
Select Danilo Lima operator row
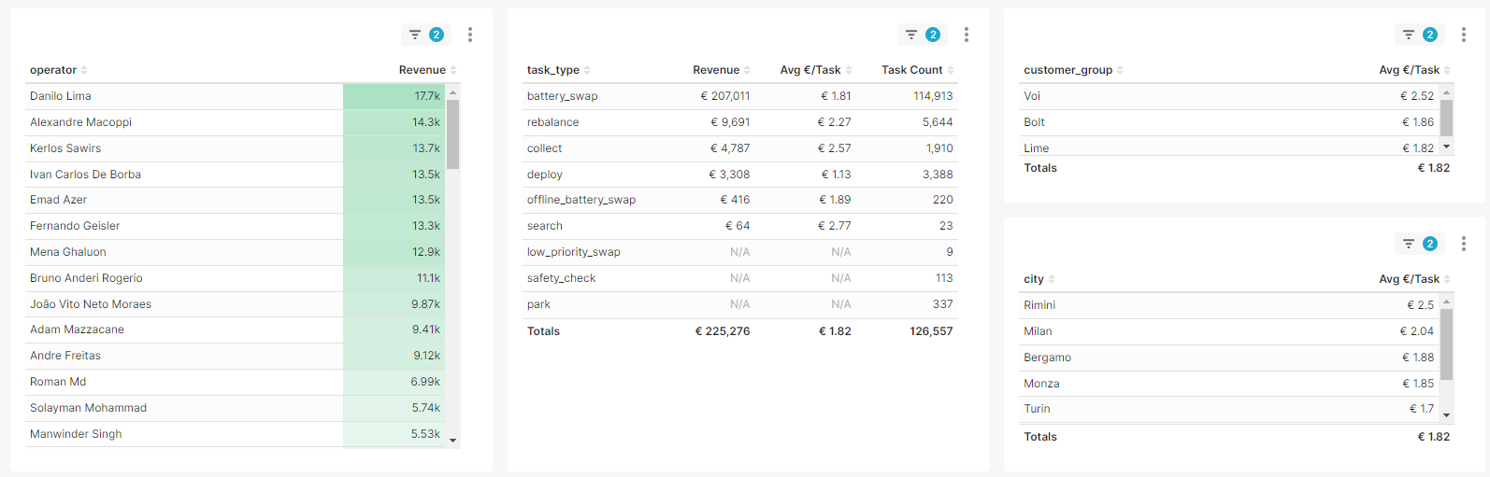(x=187, y=96)
